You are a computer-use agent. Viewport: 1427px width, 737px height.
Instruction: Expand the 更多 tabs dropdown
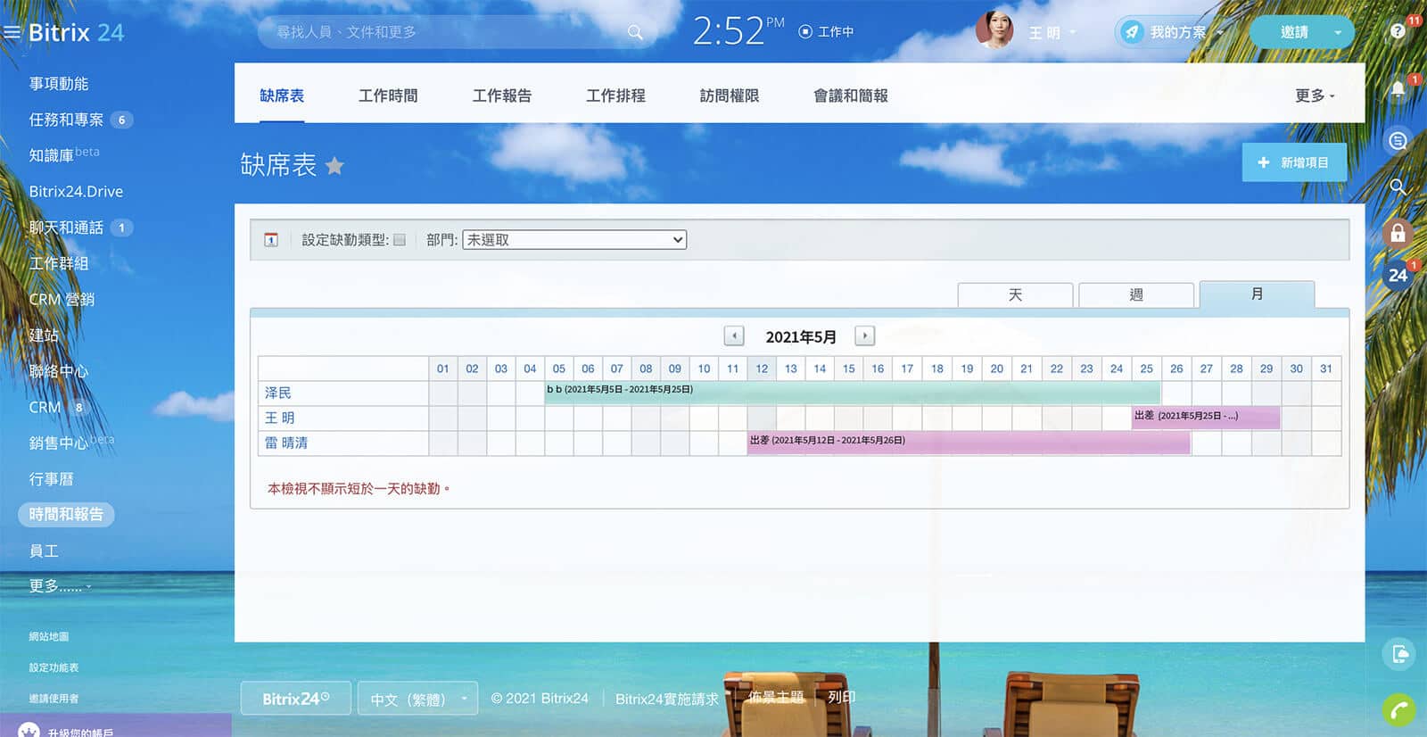(1316, 95)
